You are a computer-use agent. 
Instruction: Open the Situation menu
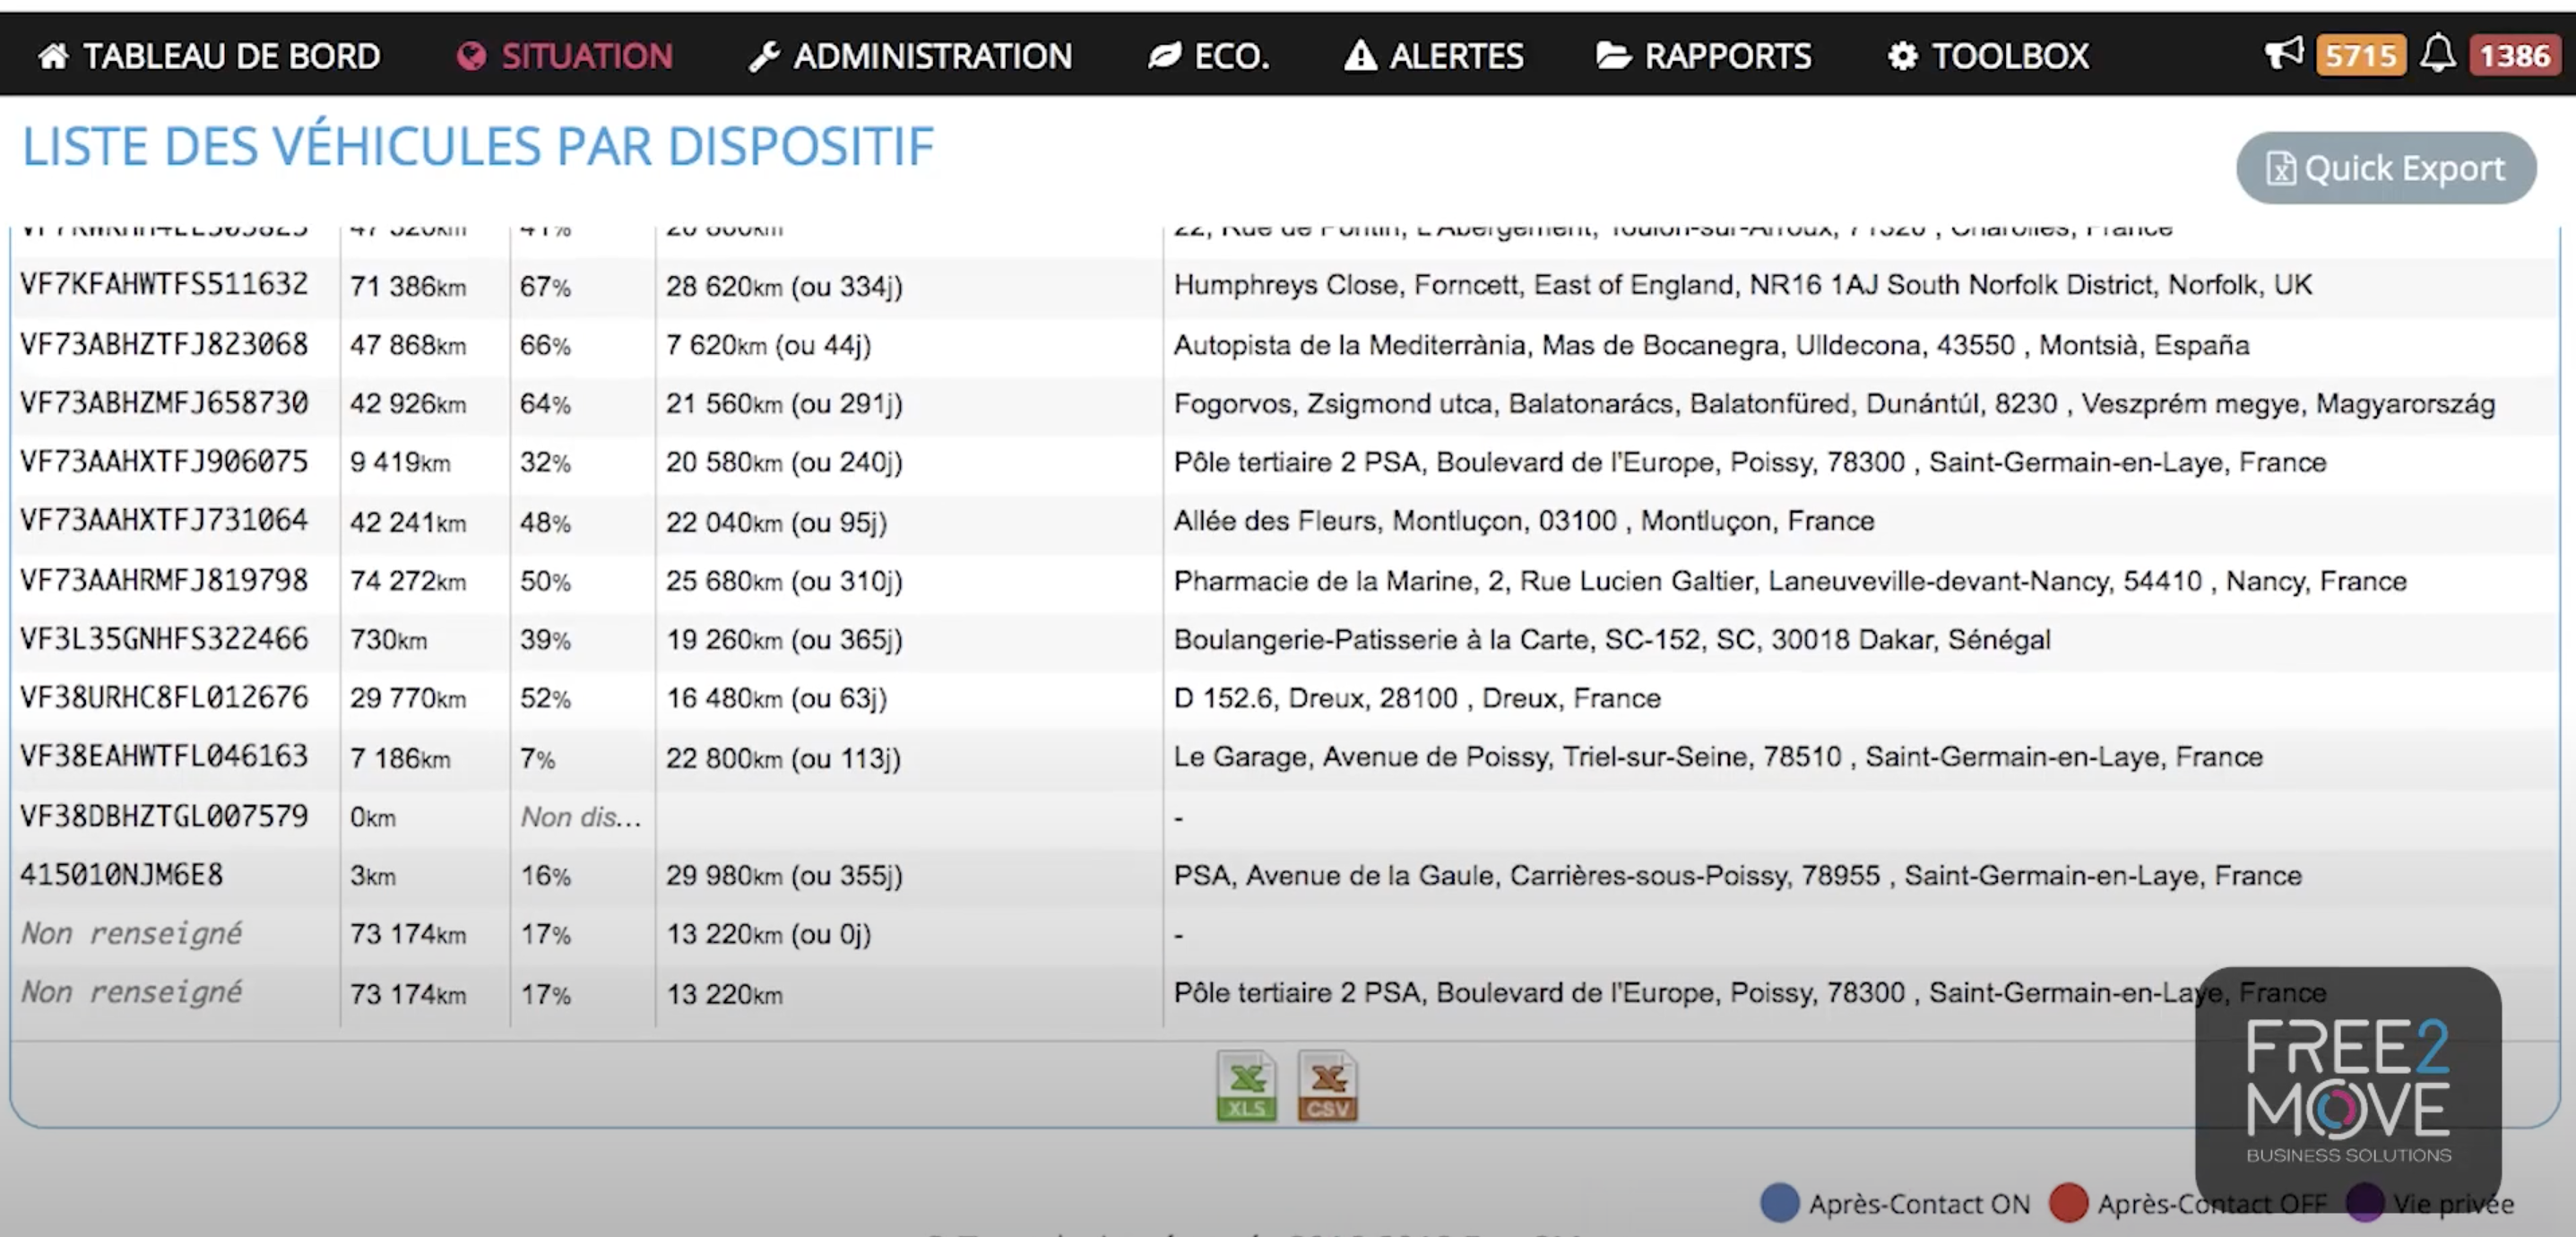[x=565, y=56]
